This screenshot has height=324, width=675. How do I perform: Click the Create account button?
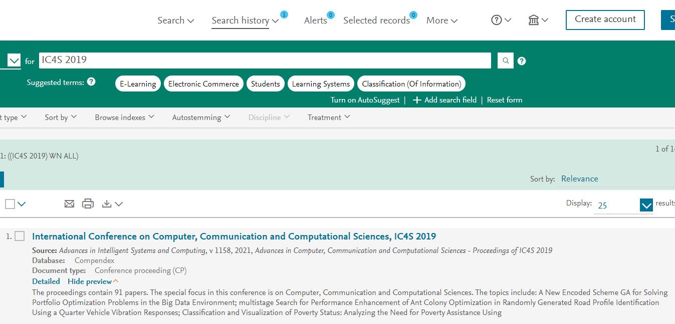point(605,19)
